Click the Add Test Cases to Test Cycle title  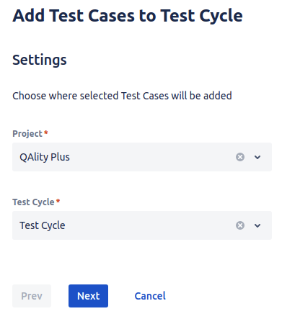(x=128, y=16)
